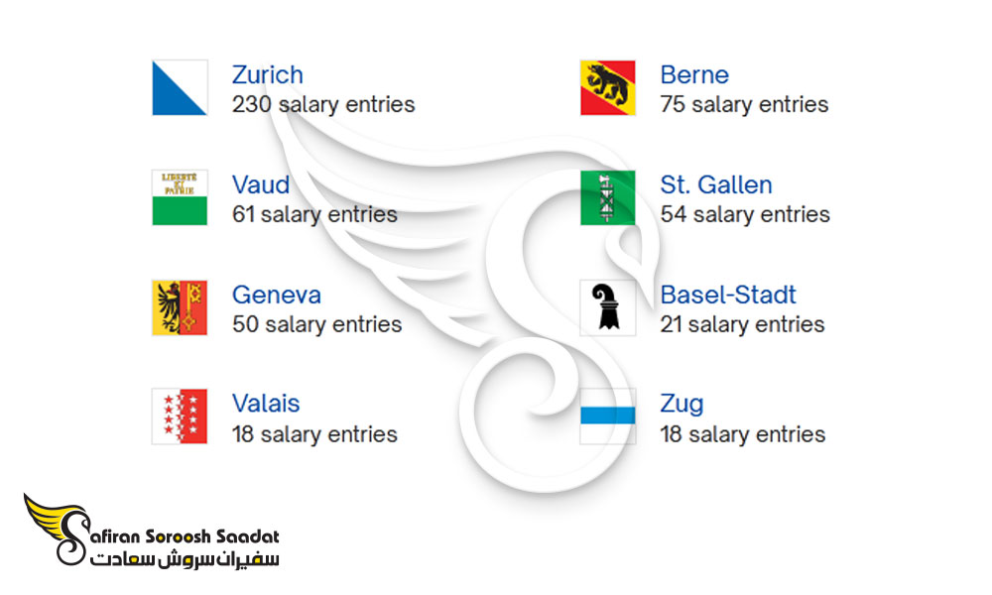Click the Basel-Stadt crozier flag icon

[x=608, y=307]
